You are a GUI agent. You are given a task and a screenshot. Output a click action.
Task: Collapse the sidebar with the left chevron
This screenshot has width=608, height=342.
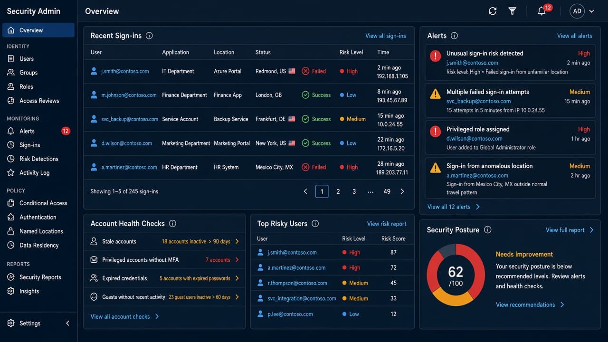67,323
